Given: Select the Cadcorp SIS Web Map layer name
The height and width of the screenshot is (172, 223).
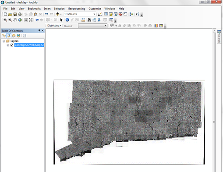Looking at the screenshot, I should 29,45.
